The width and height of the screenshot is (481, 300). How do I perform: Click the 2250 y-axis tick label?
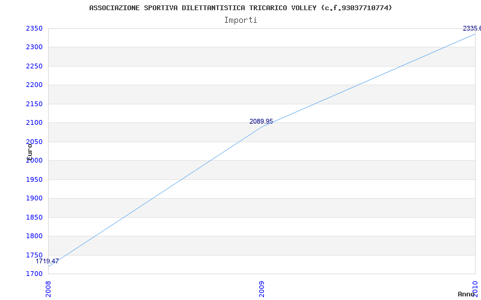coord(34,66)
